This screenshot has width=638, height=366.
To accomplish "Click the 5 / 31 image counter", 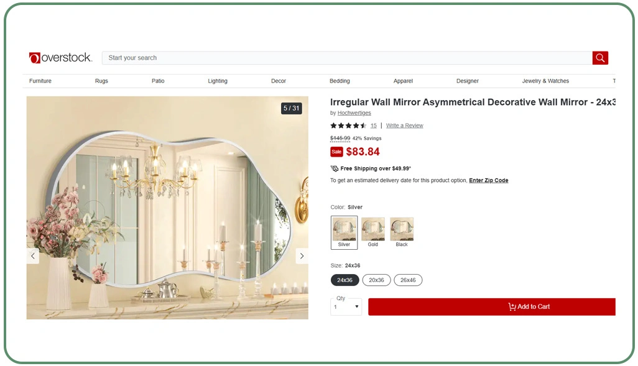I will click(x=291, y=108).
